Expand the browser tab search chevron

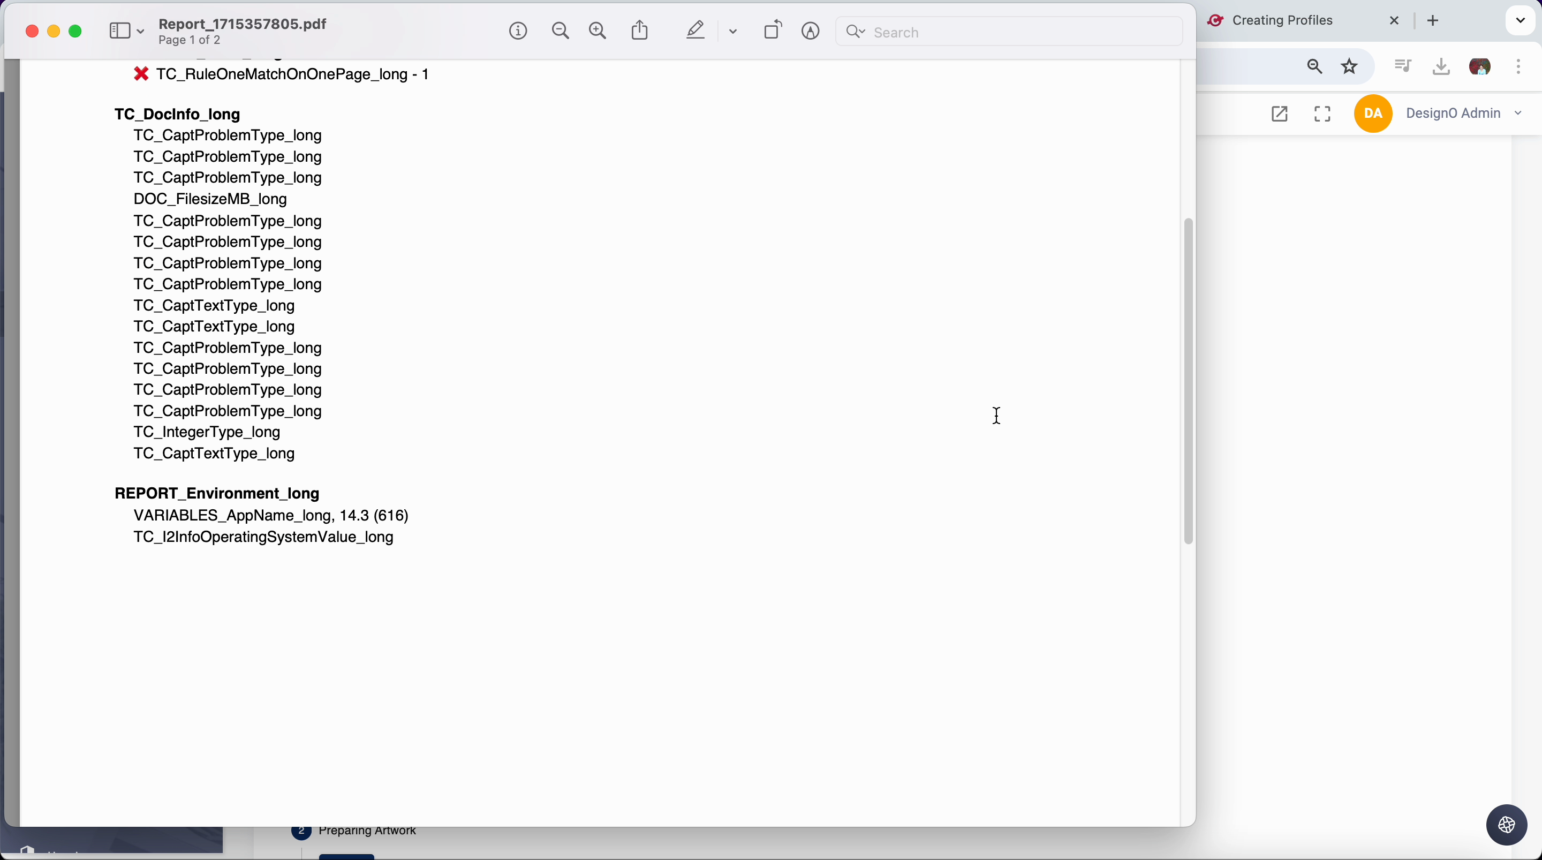(1520, 21)
